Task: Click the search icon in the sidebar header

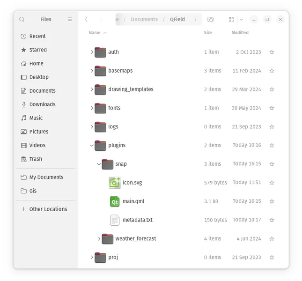Action: click(x=22, y=19)
